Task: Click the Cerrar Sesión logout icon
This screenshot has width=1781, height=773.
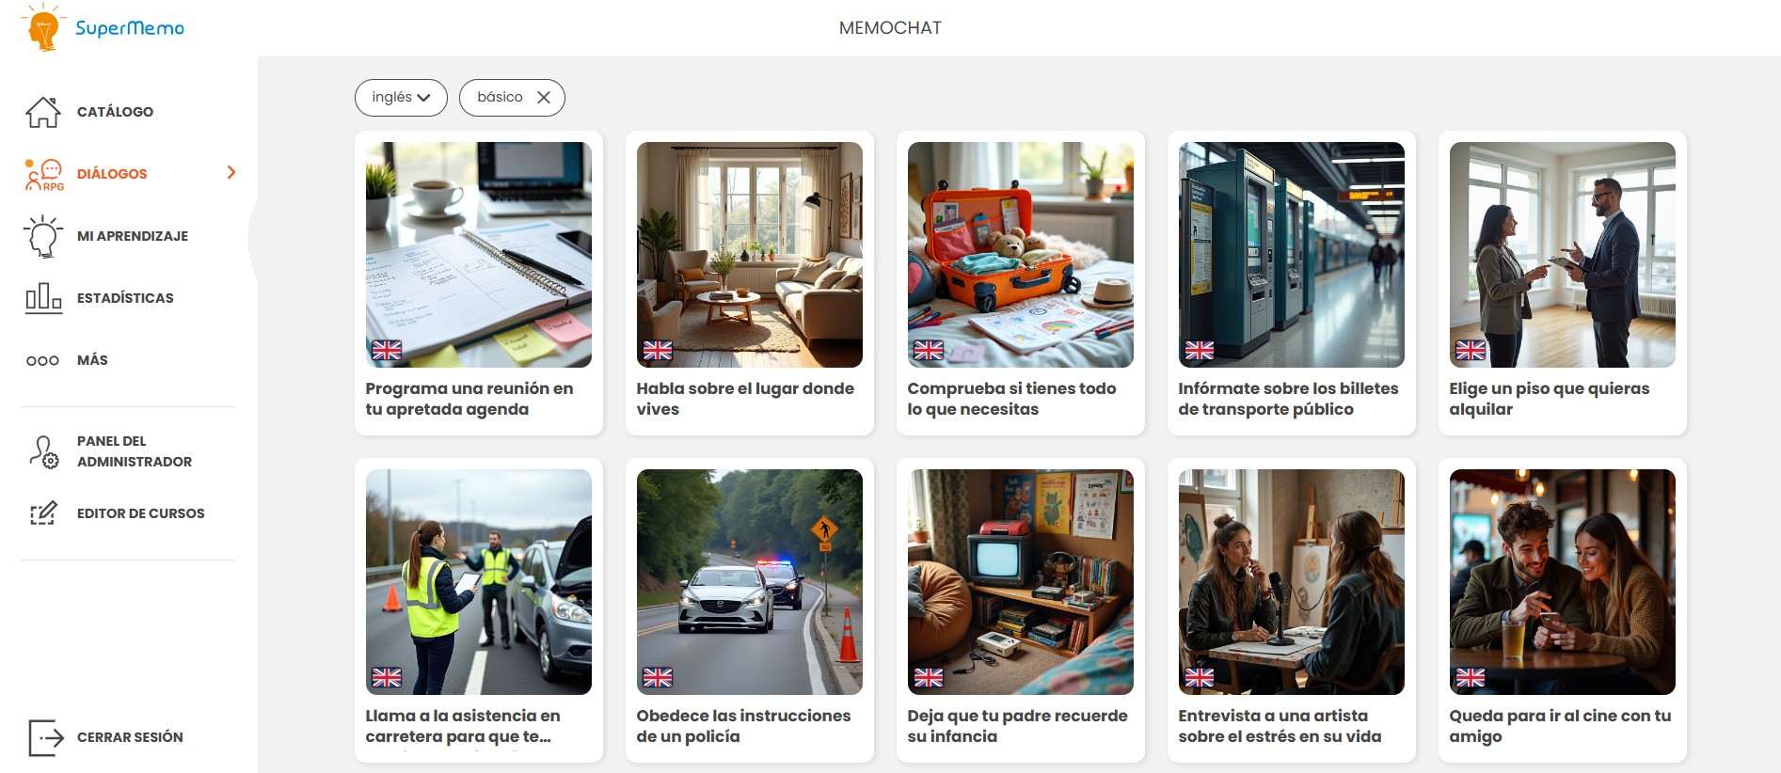Action: (x=45, y=737)
